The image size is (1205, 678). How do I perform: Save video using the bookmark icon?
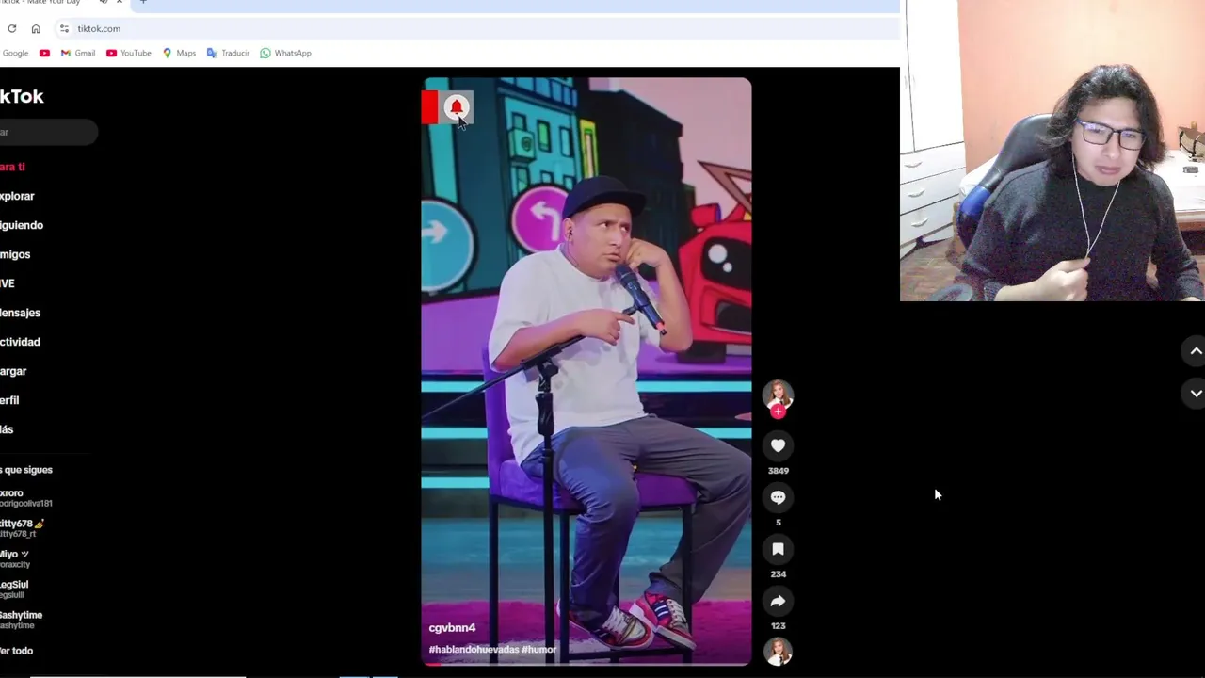pos(778,549)
